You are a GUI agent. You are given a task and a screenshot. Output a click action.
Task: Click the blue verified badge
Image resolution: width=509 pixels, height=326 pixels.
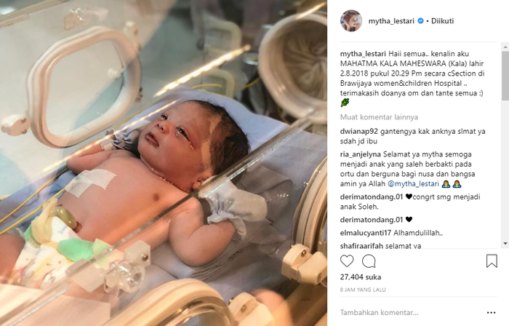(420, 21)
